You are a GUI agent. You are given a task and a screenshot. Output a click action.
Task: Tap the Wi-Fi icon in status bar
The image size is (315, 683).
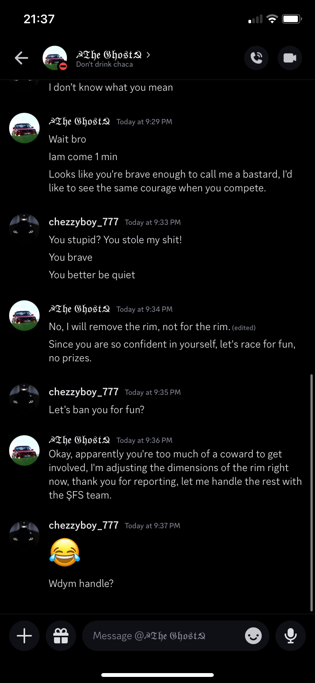coord(272,19)
